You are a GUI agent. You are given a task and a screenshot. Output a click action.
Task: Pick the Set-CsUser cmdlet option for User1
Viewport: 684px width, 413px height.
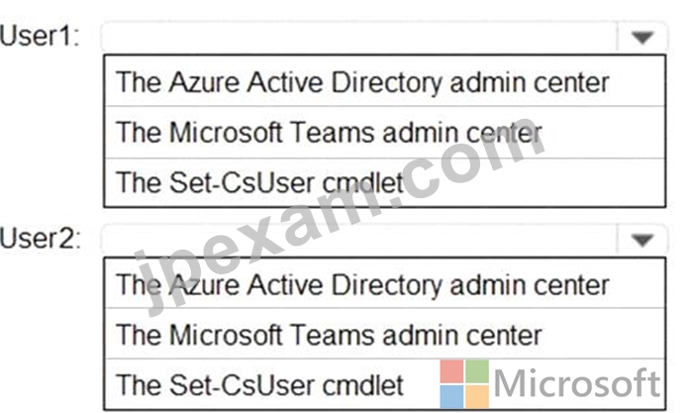385,182
